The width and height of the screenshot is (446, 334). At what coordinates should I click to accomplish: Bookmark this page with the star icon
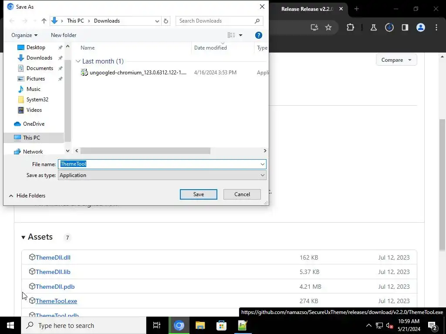328,27
